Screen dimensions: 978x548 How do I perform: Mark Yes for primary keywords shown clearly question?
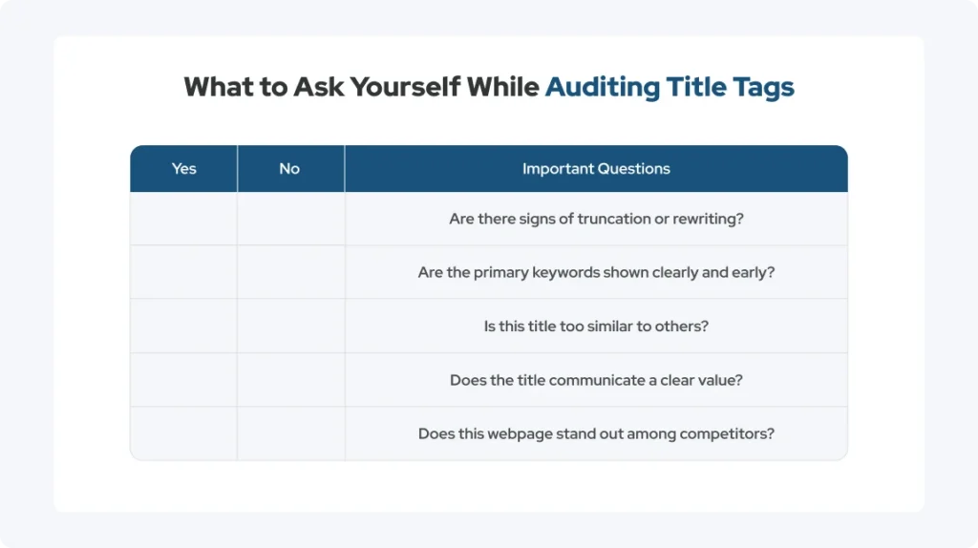click(184, 272)
